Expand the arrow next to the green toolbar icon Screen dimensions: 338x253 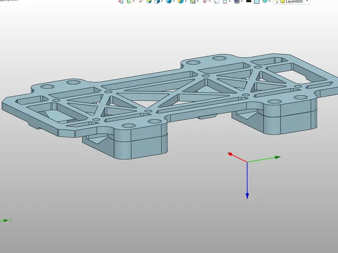[134, 1]
